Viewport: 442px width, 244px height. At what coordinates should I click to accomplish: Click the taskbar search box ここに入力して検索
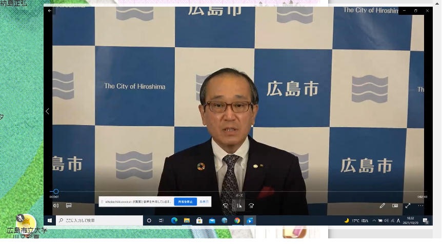(99, 220)
